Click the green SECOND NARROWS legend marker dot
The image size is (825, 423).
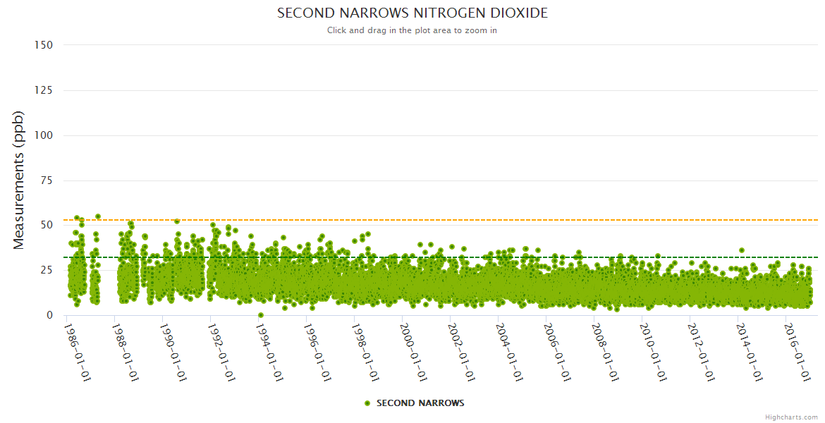click(x=367, y=403)
